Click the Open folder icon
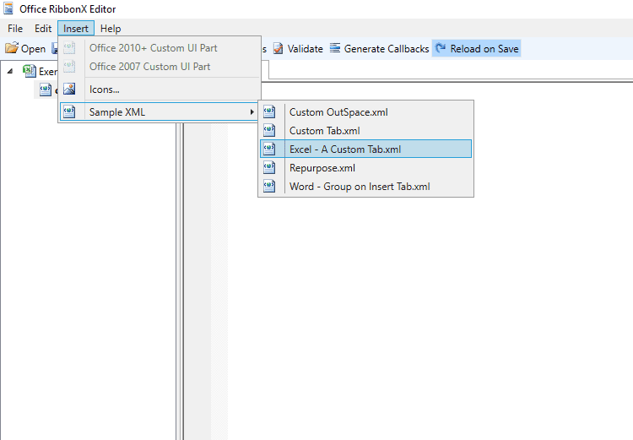Screen dimensions: 633x440 point(12,48)
